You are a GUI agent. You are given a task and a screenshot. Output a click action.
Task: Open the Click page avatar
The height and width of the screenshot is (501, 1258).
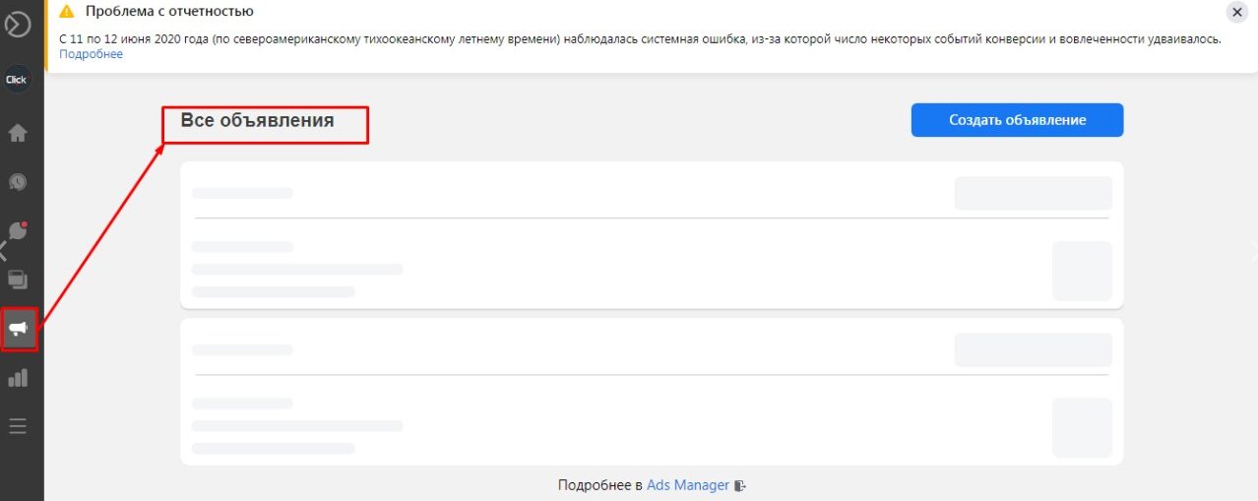(x=17, y=80)
